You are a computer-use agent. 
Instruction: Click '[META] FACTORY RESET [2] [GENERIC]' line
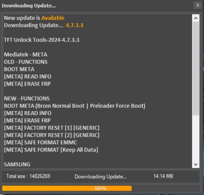click(x=52, y=135)
